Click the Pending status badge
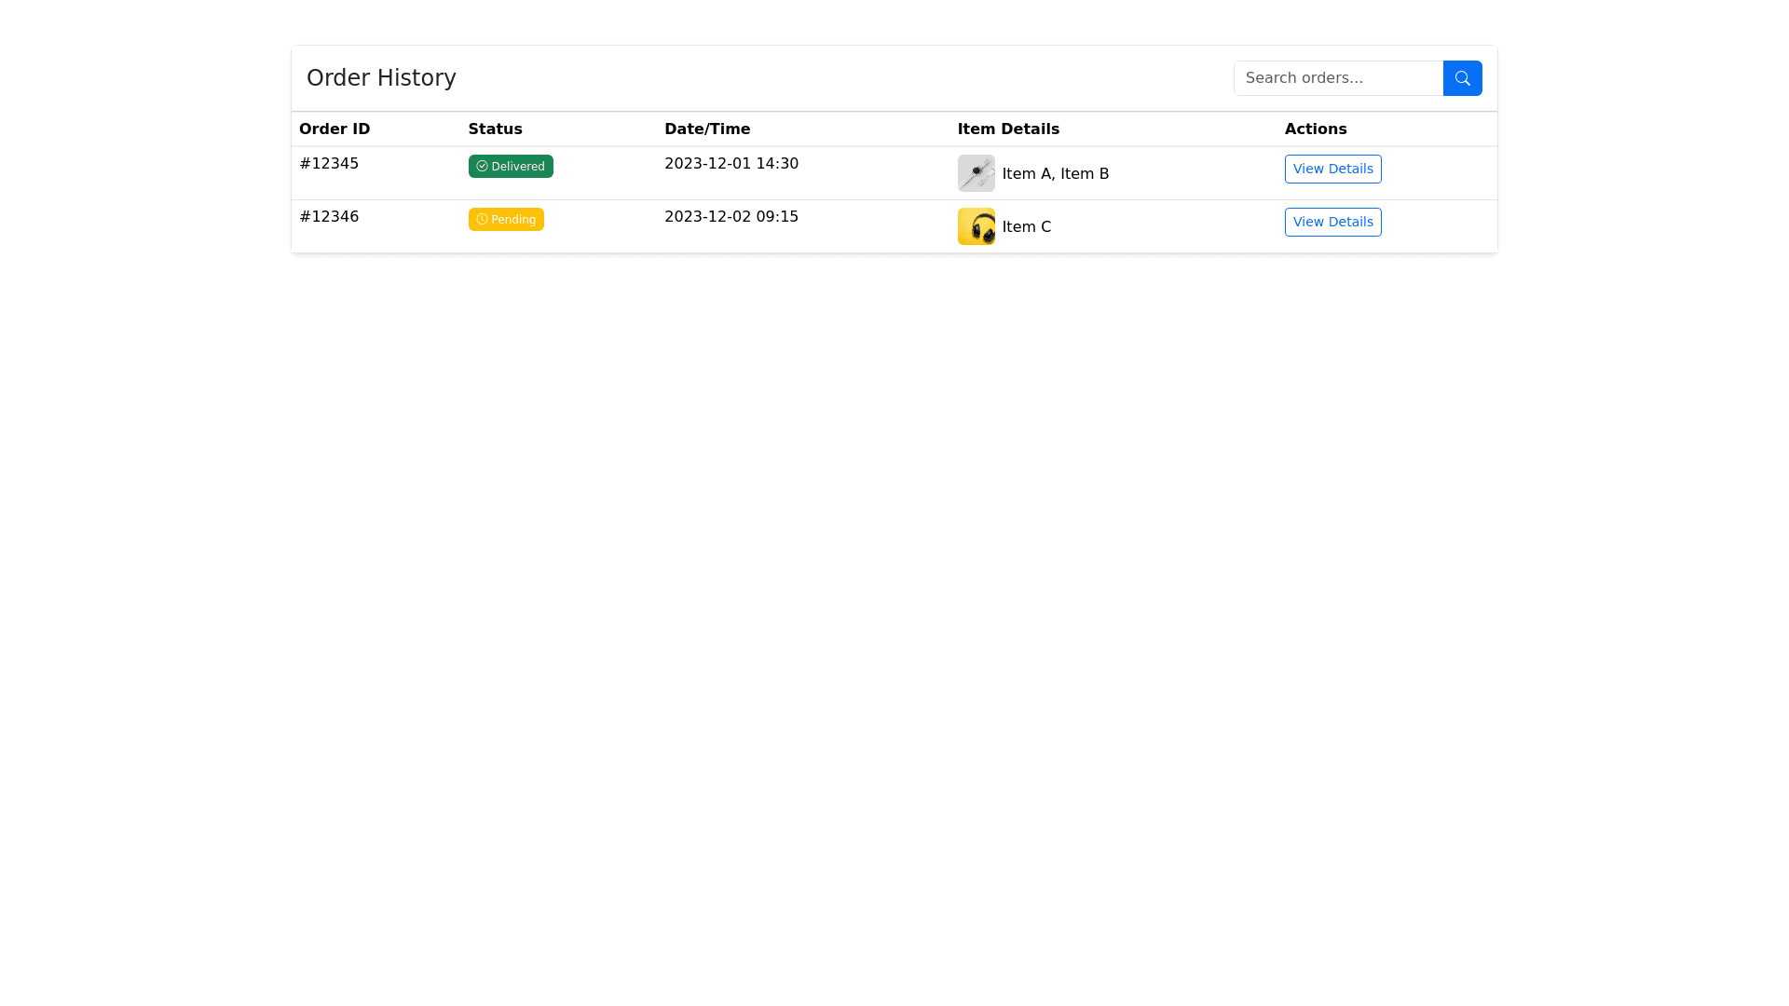1789x1006 pixels. point(506,219)
